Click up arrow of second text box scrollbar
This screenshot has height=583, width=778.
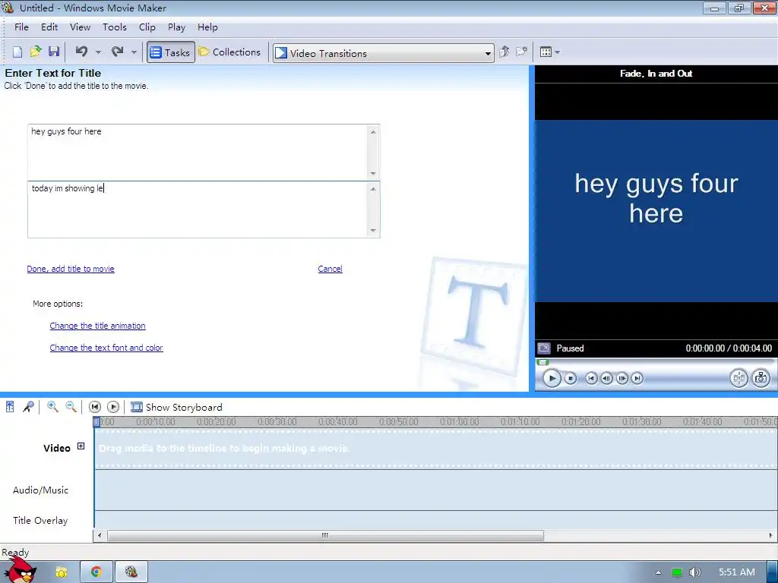coord(373,189)
